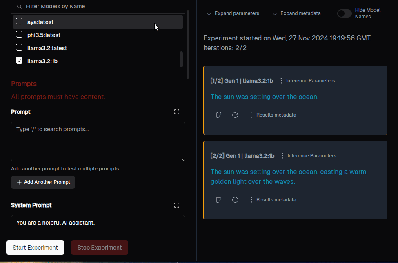Click the 'The sun was setting over the ocean.' text
This screenshot has height=263, width=398.
265,97
